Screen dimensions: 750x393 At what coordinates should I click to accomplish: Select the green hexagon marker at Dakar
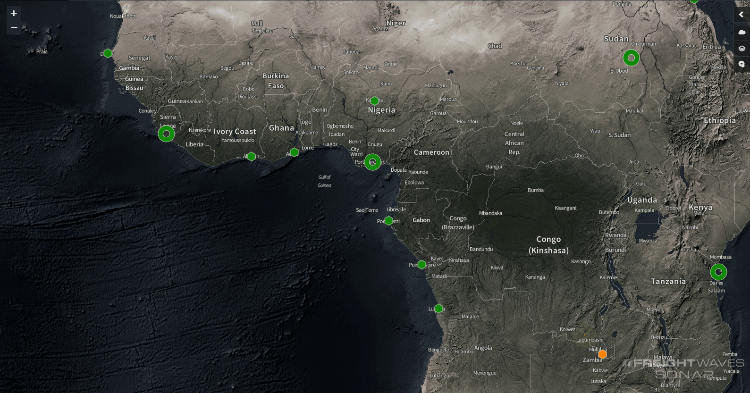[108, 53]
